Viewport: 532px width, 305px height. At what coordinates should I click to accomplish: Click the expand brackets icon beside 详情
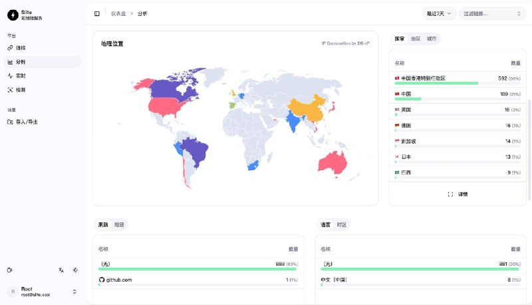click(x=450, y=194)
